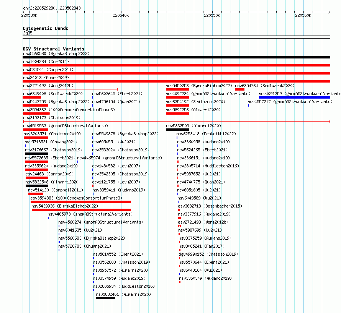The width and height of the screenshot is (341, 313).
Task: Open nsv5447759 (ByrskaBishop2022) label
Action: click(x=56, y=102)
